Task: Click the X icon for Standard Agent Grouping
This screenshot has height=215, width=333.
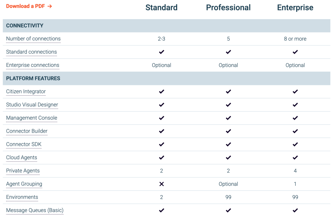Action: coord(161,184)
